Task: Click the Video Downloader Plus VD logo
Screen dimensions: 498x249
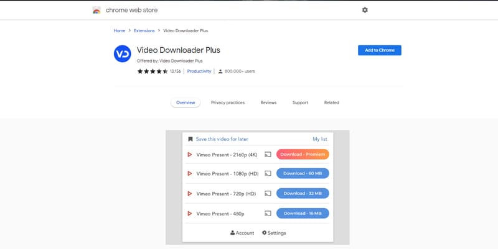Action: pyautogui.click(x=122, y=54)
